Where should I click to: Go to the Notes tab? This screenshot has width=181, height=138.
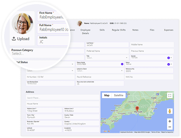(135, 30)
